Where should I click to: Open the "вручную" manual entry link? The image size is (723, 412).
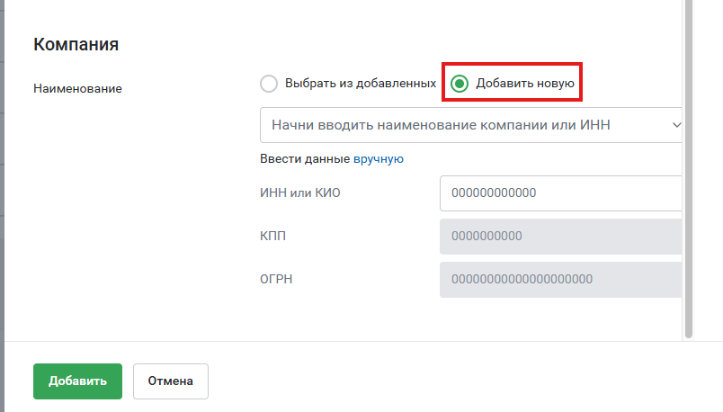tap(378, 158)
